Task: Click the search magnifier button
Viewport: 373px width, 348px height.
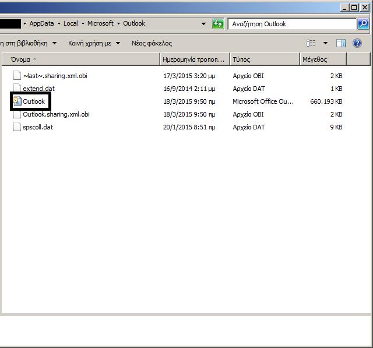Action: point(363,24)
